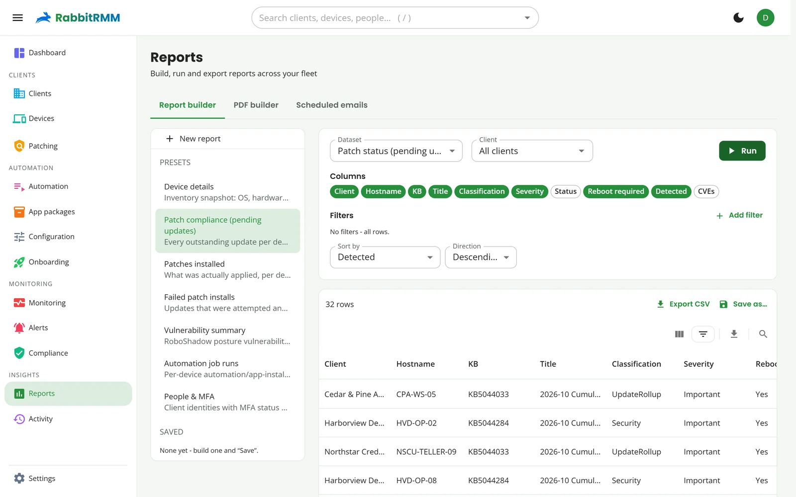Screen dimensions: 796x497
Task: Click table download icon
Action: coord(734,334)
